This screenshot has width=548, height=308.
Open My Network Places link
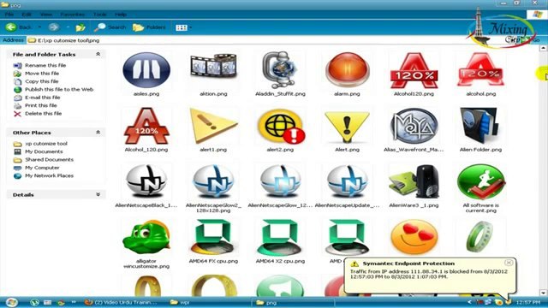tap(50, 175)
